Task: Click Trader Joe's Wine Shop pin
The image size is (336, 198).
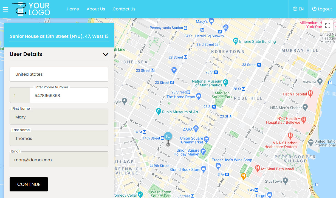Action: coord(218,165)
